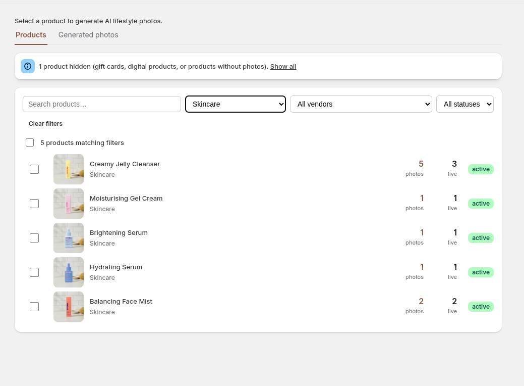Click the Creamy Jelly Cleanser product name

tap(125, 164)
